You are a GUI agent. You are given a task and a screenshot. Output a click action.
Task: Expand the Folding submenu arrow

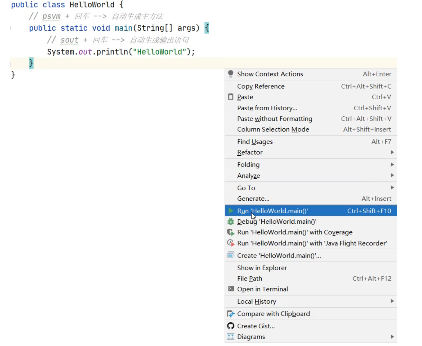[392, 164]
